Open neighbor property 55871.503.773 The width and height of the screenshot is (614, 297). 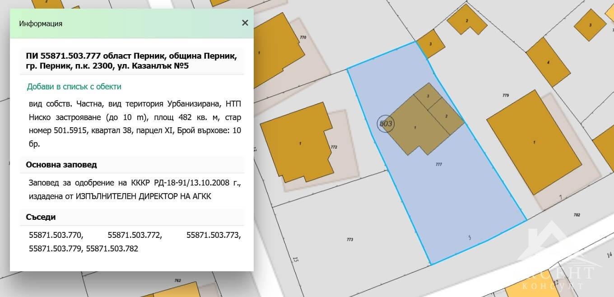[x=214, y=235]
